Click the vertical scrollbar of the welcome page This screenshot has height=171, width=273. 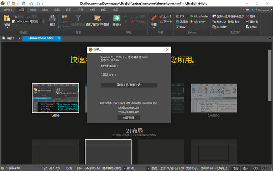click(269, 75)
